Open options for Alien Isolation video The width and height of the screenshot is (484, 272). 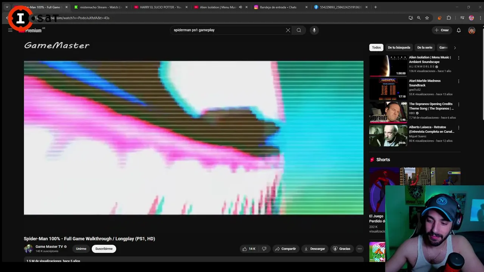459,58
